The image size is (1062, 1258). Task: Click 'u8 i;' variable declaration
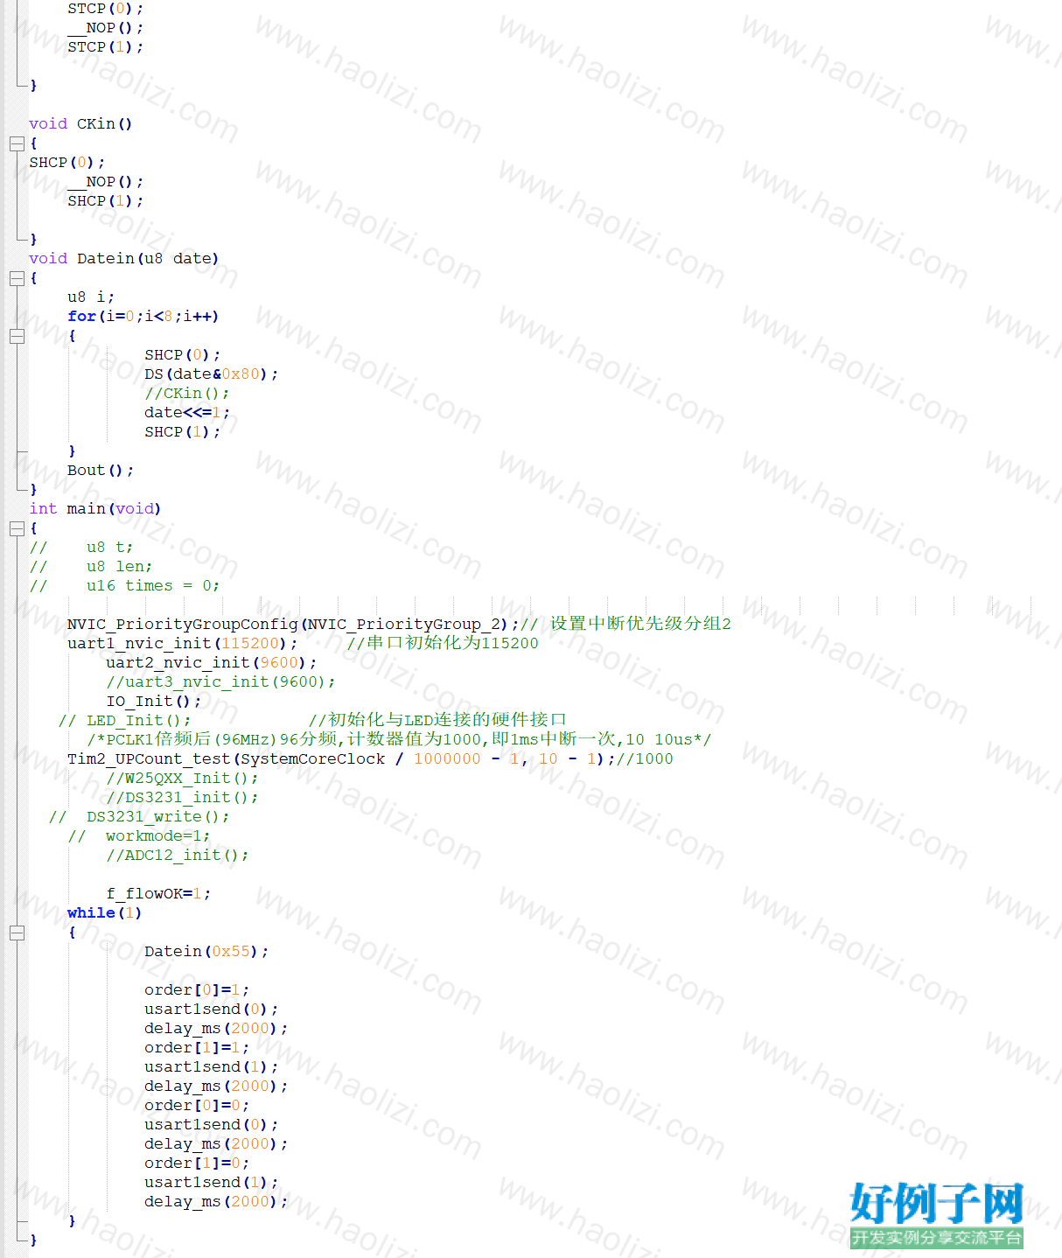click(x=90, y=297)
